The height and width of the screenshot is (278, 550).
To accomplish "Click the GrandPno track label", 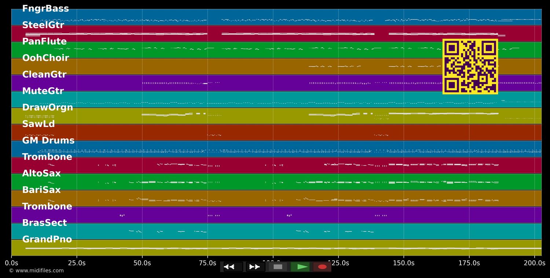I will pyautogui.click(x=47, y=239).
